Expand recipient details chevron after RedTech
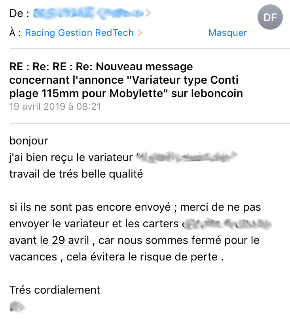Image resolution: width=290 pixels, height=324 pixels. 140,33
